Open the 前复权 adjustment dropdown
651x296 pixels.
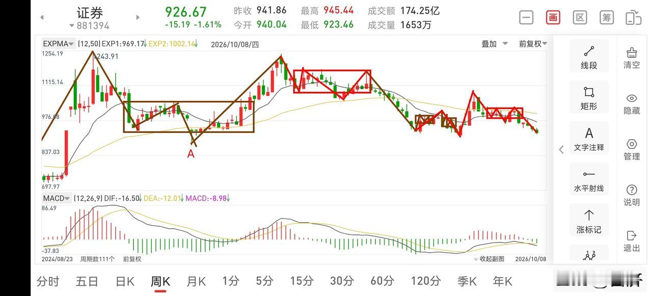point(533,44)
